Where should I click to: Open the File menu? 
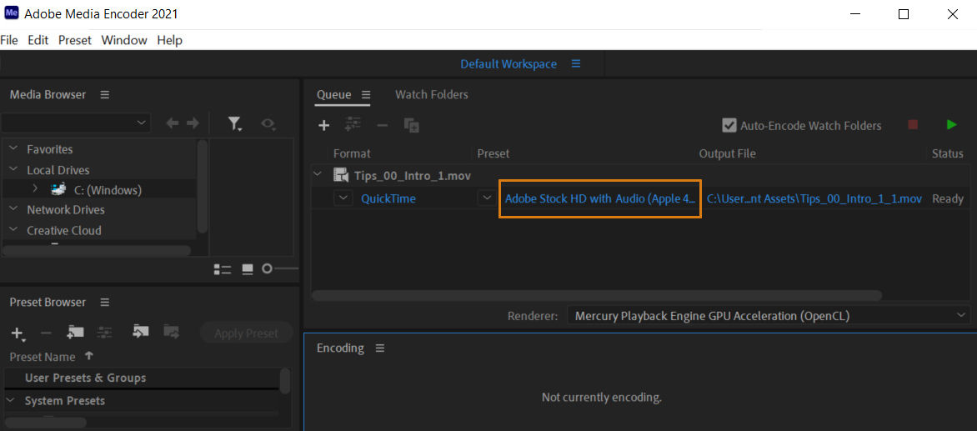[8, 40]
